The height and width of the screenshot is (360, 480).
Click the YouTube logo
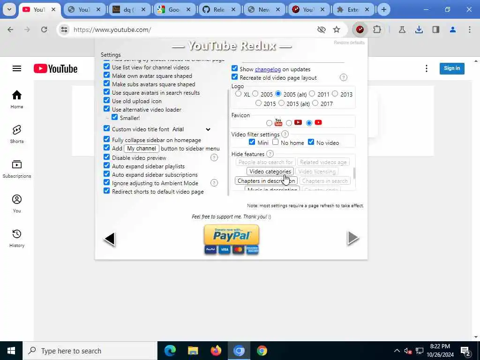click(55, 68)
